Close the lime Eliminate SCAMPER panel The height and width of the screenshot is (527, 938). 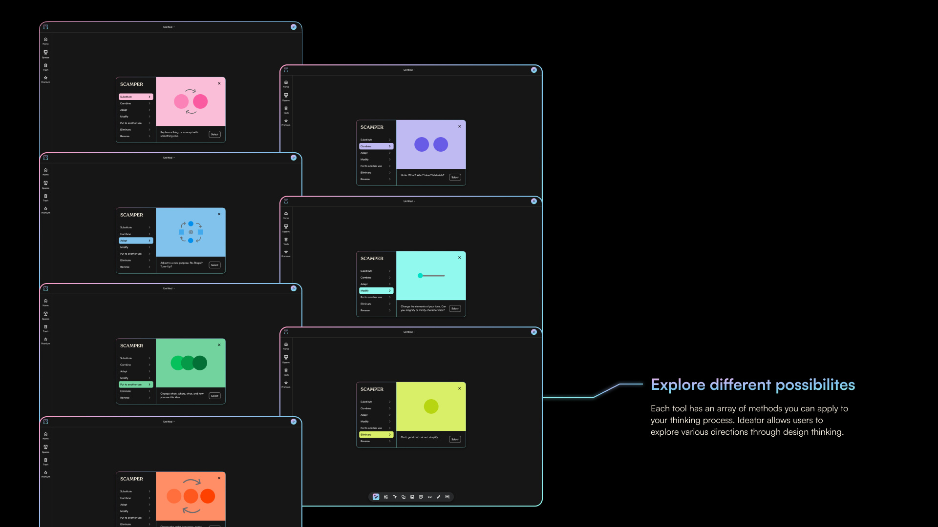[x=459, y=388]
